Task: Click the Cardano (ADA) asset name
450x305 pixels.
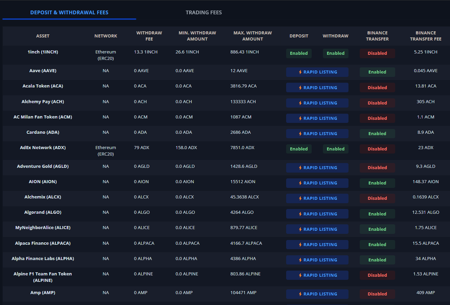Action: tap(43, 132)
